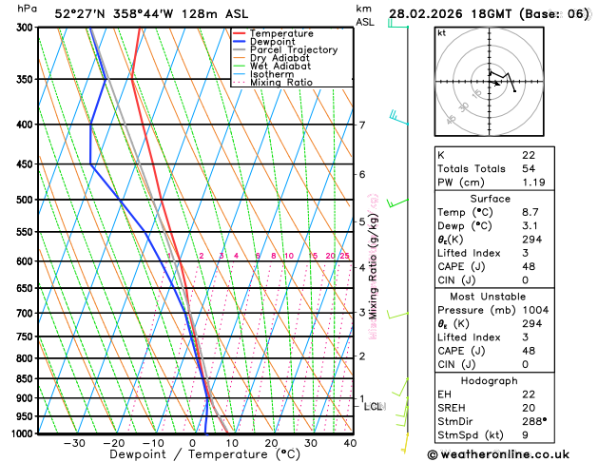This screenshot has height=462, width=598.
Task: Open the weatheronline.co.uk copyright link
Action: [498, 454]
